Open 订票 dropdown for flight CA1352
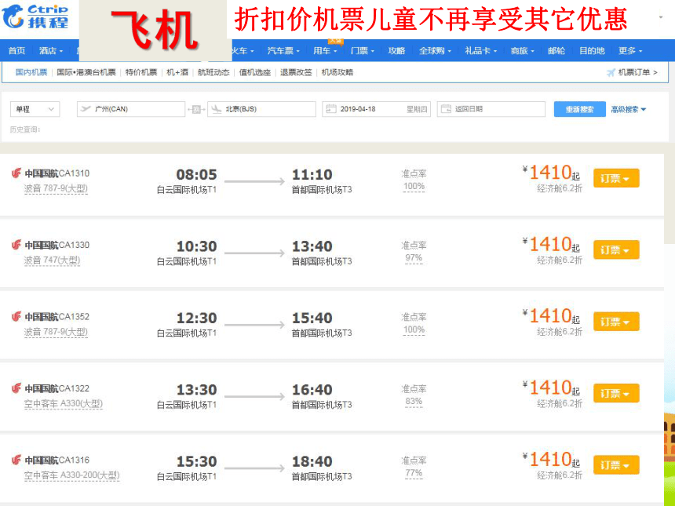This screenshot has height=506, width=675. [x=616, y=322]
